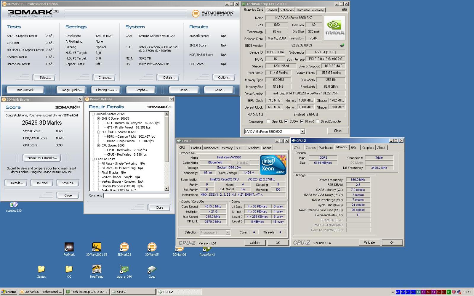Open the Hardware Giveaway tab in GPU-Z
Image resolution: width=474 pixels, height=296 pixels.
point(310,10)
